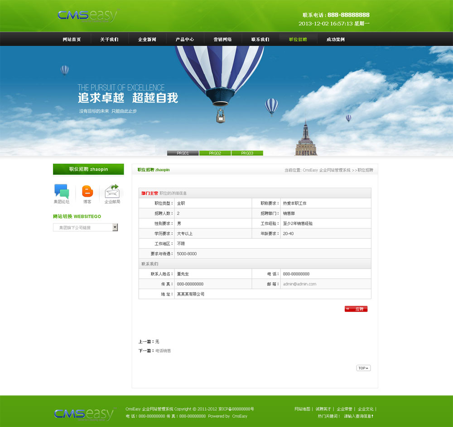
Task: Click the red 应聘 apply button
Action: click(356, 309)
